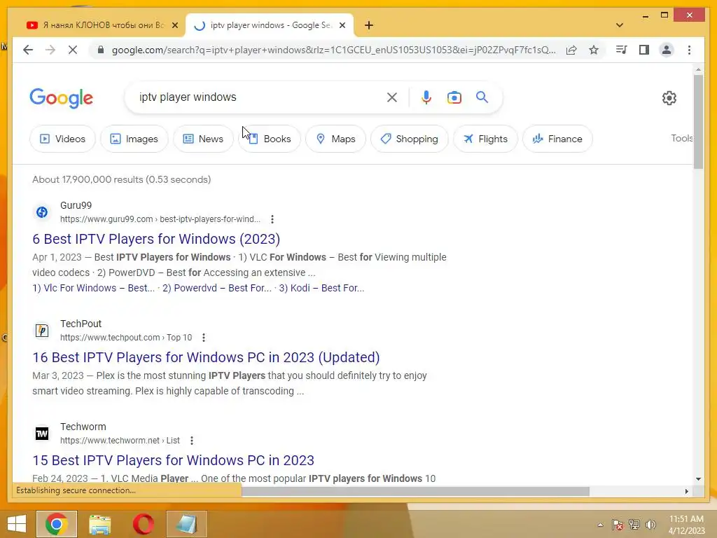
Task: Open media controls in Chrome toolbar
Action: [622, 50]
